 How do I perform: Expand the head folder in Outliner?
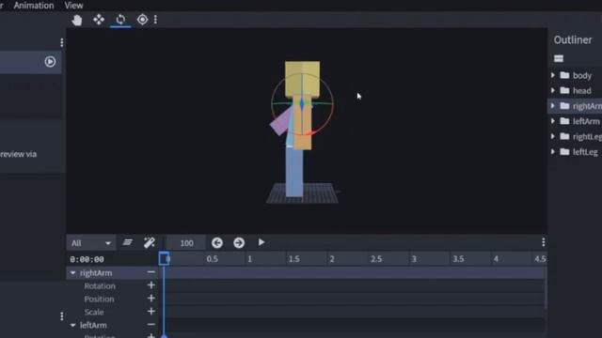click(553, 91)
